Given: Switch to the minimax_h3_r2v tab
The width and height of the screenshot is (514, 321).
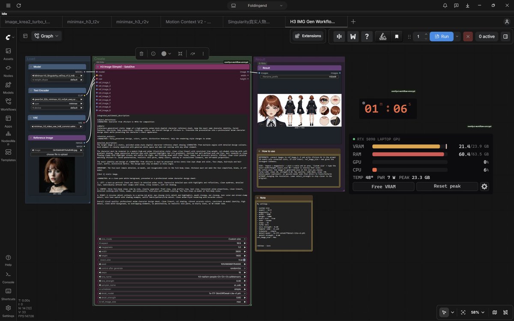Looking at the screenshot, I should (x=135, y=21).
